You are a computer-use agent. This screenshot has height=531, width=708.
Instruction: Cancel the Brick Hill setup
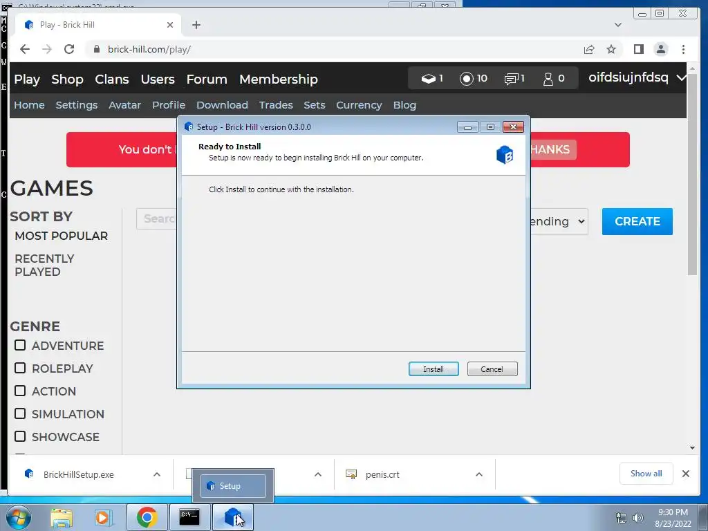[492, 369]
